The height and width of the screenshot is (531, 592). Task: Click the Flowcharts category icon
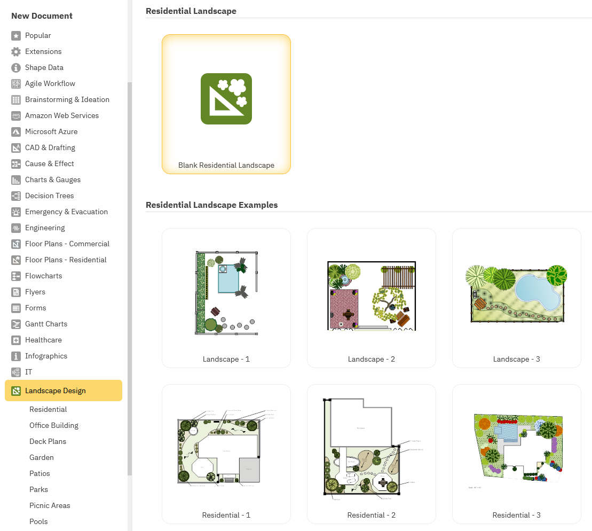coord(16,276)
